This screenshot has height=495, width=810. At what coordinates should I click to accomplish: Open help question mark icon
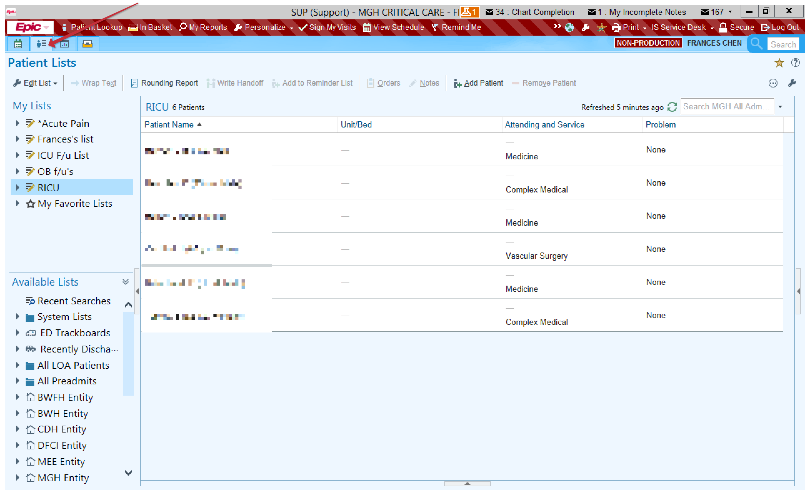pyautogui.click(x=795, y=63)
